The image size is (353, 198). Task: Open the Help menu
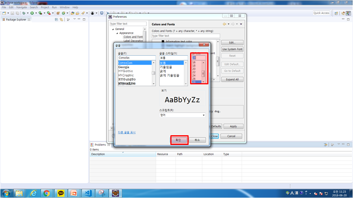[x=75, y=7]
